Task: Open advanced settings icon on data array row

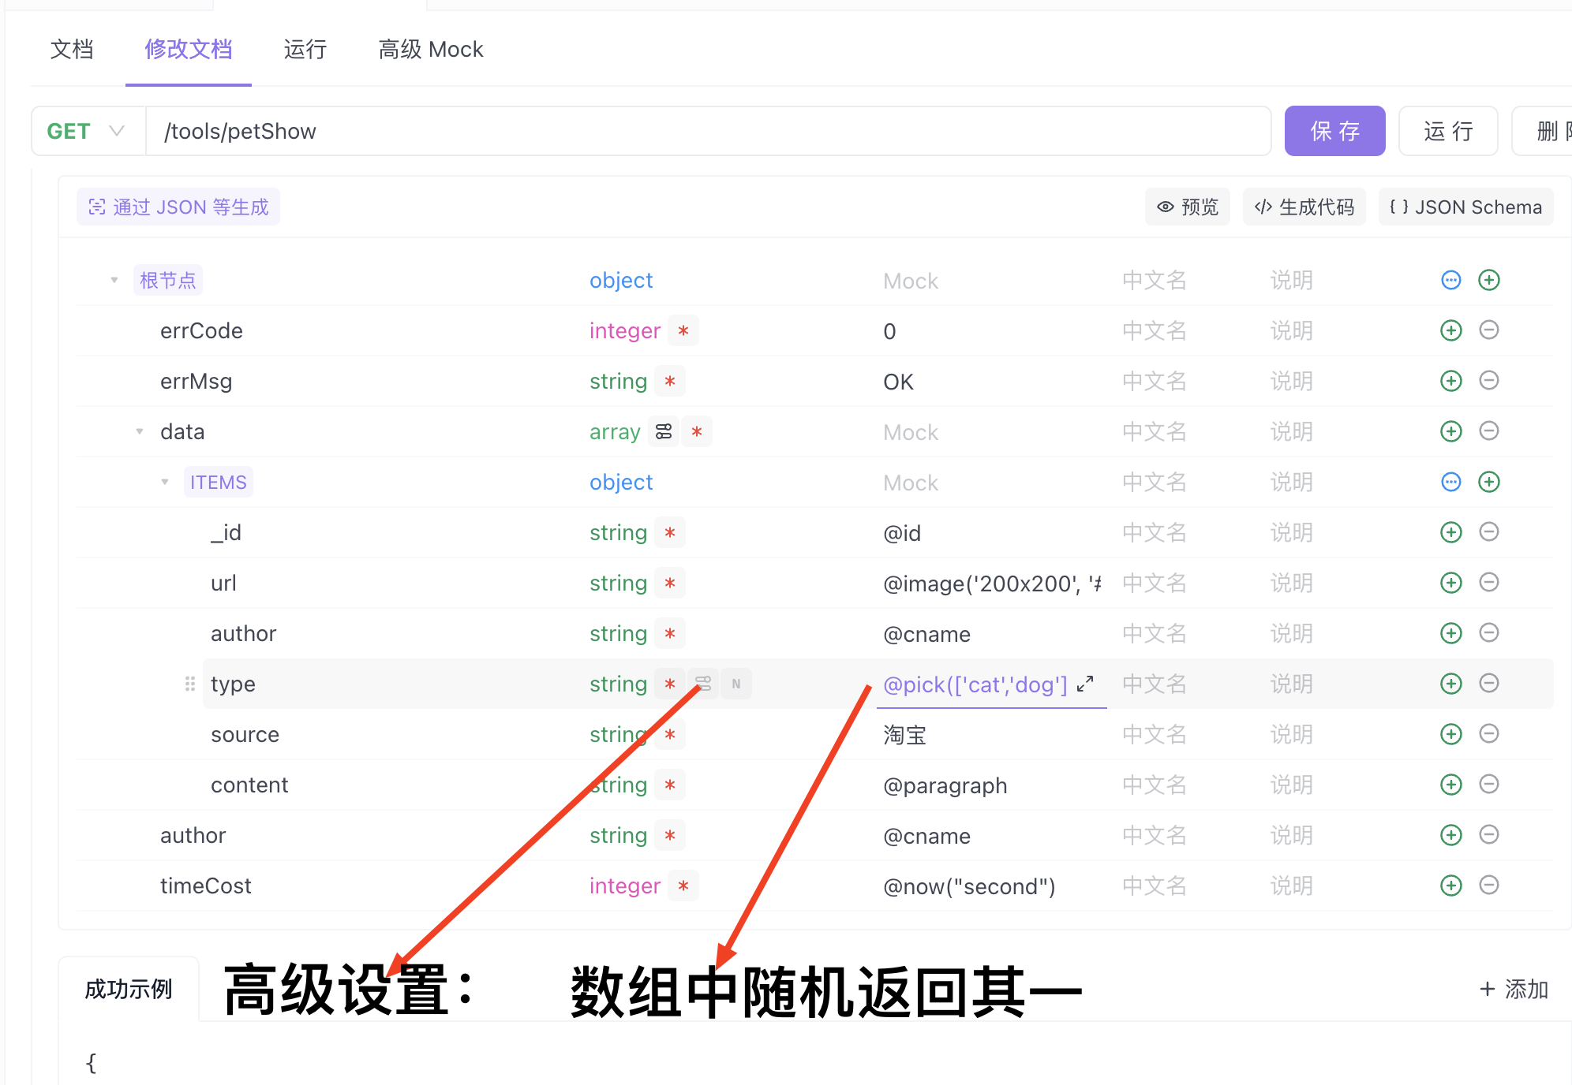Action: pyautogui.click(x=664, y=431)
